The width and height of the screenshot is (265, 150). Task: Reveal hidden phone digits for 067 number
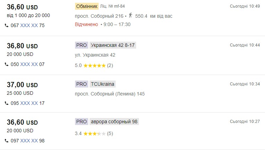(x=29, y=25)
